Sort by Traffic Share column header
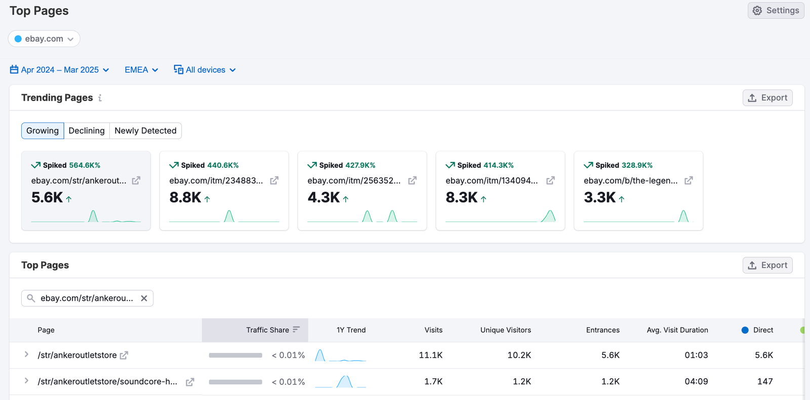 [x=267, y=330]
